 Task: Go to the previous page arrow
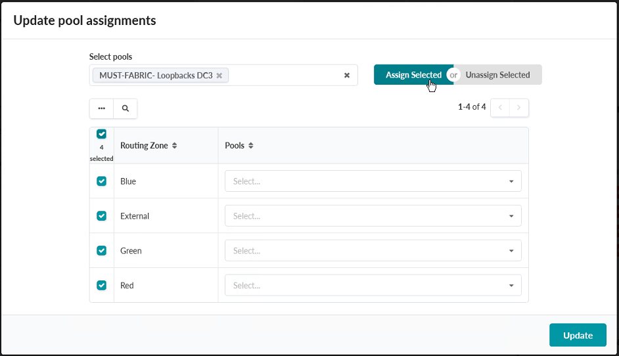(x=499, y=108)
